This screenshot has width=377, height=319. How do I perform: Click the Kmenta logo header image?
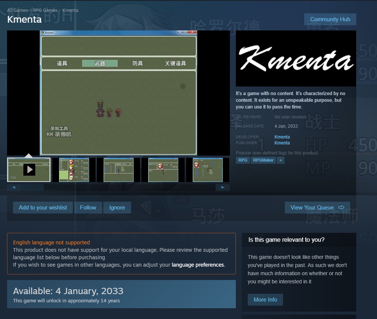[x=296, y=58]
